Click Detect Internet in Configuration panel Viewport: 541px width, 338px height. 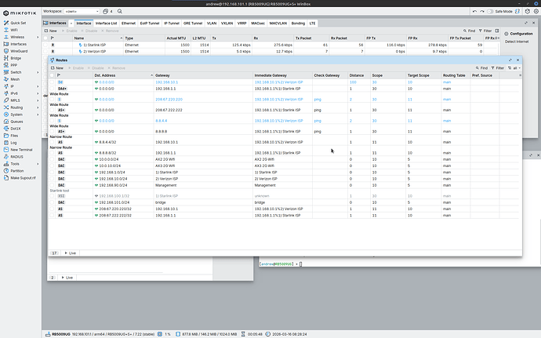pyautogui.click(x=517, y=42)
